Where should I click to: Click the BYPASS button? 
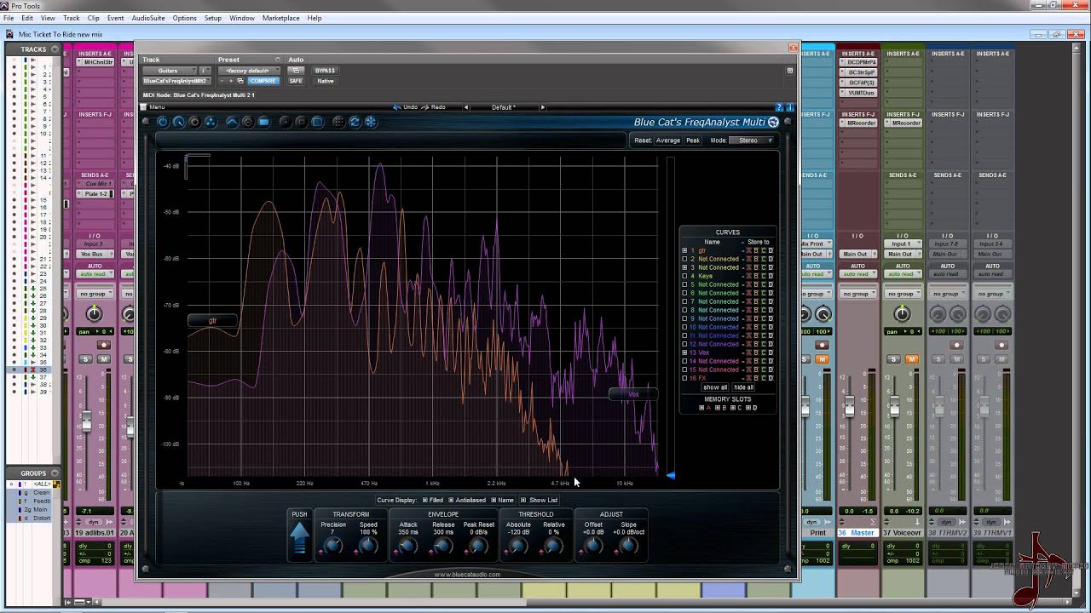click(325, 71)
